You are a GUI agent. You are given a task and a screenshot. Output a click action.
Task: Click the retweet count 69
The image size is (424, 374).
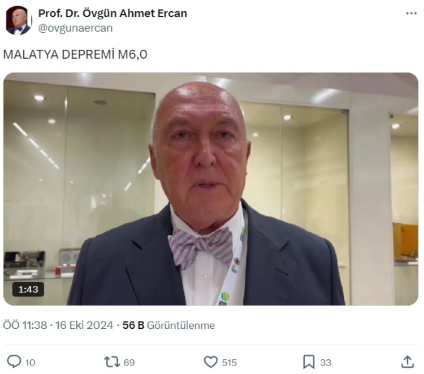[129, 362]
